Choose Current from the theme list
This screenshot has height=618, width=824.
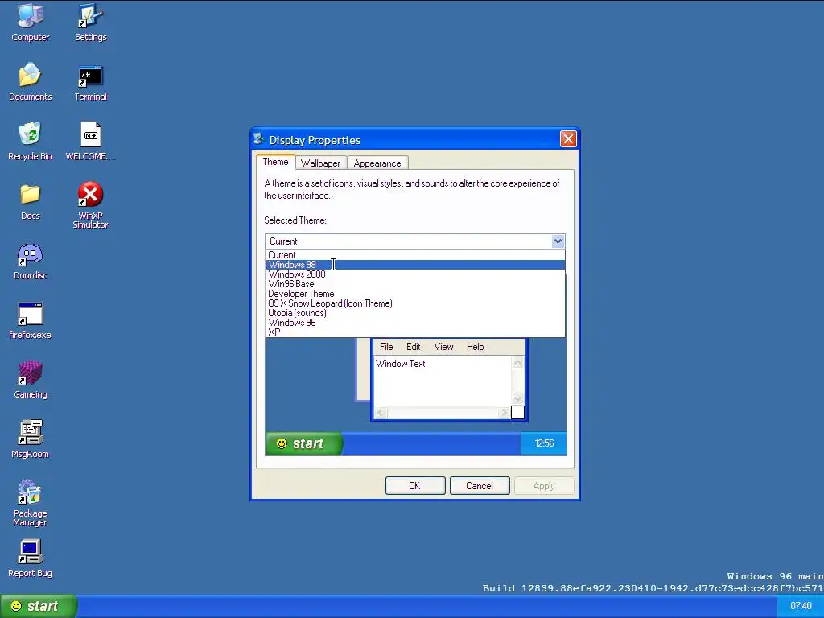coord(415,255)
